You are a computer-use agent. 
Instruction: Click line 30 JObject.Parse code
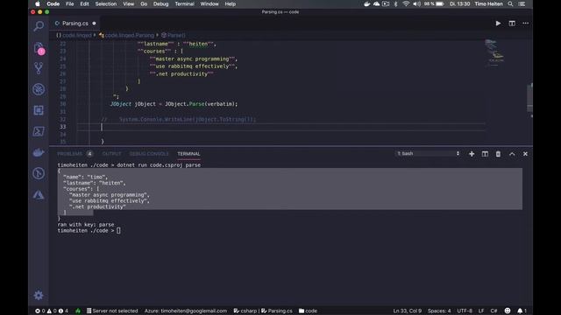(174, 104)
